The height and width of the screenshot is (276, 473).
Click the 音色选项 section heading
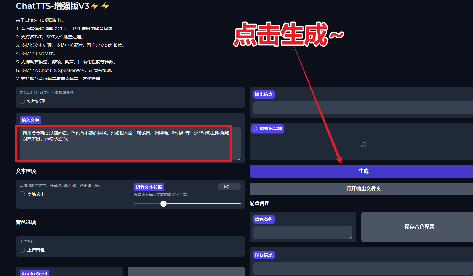click(26, 222)
